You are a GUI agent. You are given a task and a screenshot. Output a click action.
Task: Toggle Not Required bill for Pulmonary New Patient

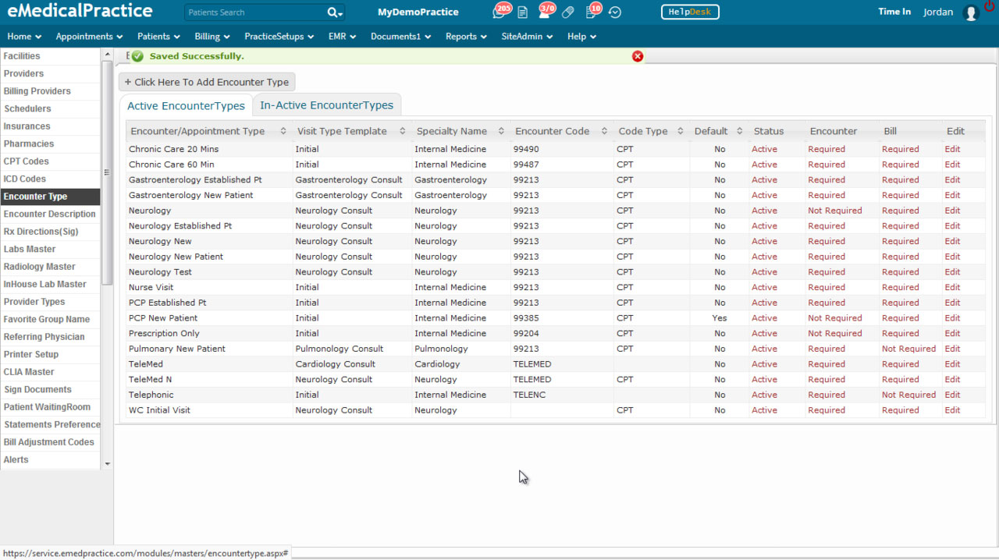(x=908, y=349)
